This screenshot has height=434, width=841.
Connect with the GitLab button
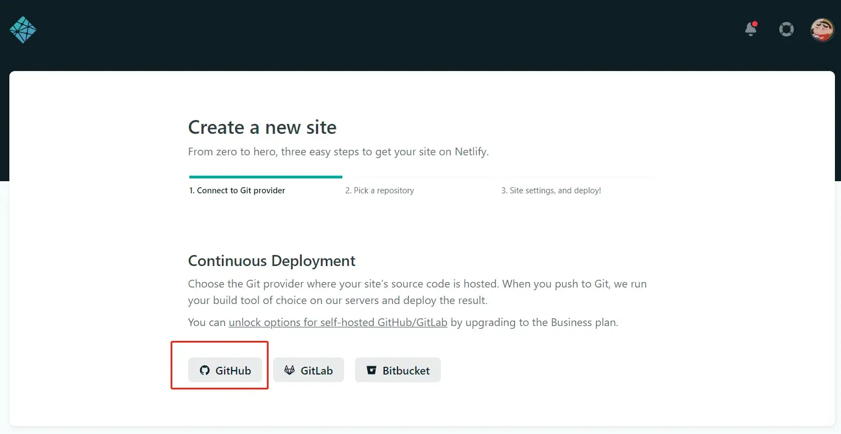[308, 370]
